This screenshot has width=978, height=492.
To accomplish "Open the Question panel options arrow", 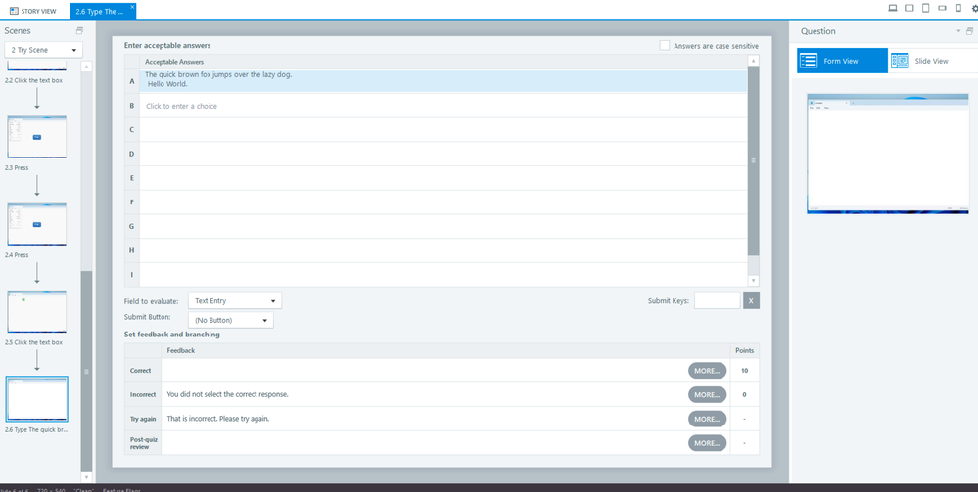I will (x=959, y=31).
